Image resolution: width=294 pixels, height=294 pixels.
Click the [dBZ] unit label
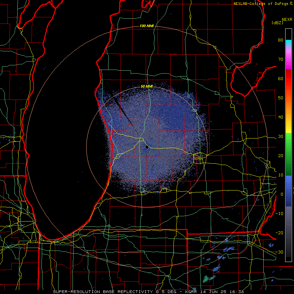(277, 23)
